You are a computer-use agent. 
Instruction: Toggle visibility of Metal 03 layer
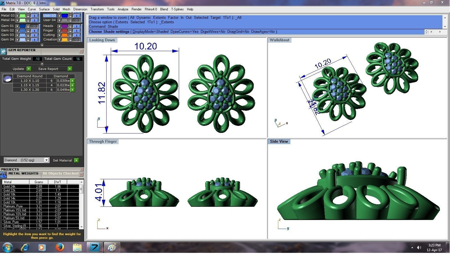click(x=35, y=16)
